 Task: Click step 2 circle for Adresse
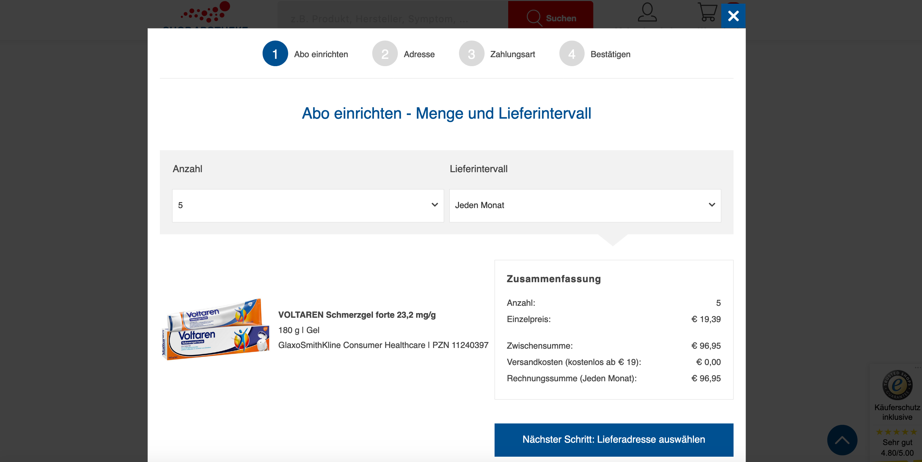click(385, 54)
